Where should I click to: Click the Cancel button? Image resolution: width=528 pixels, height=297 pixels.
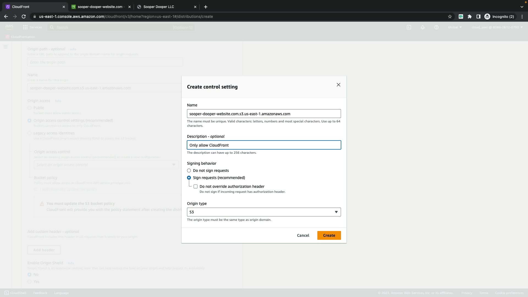point(303,235)
